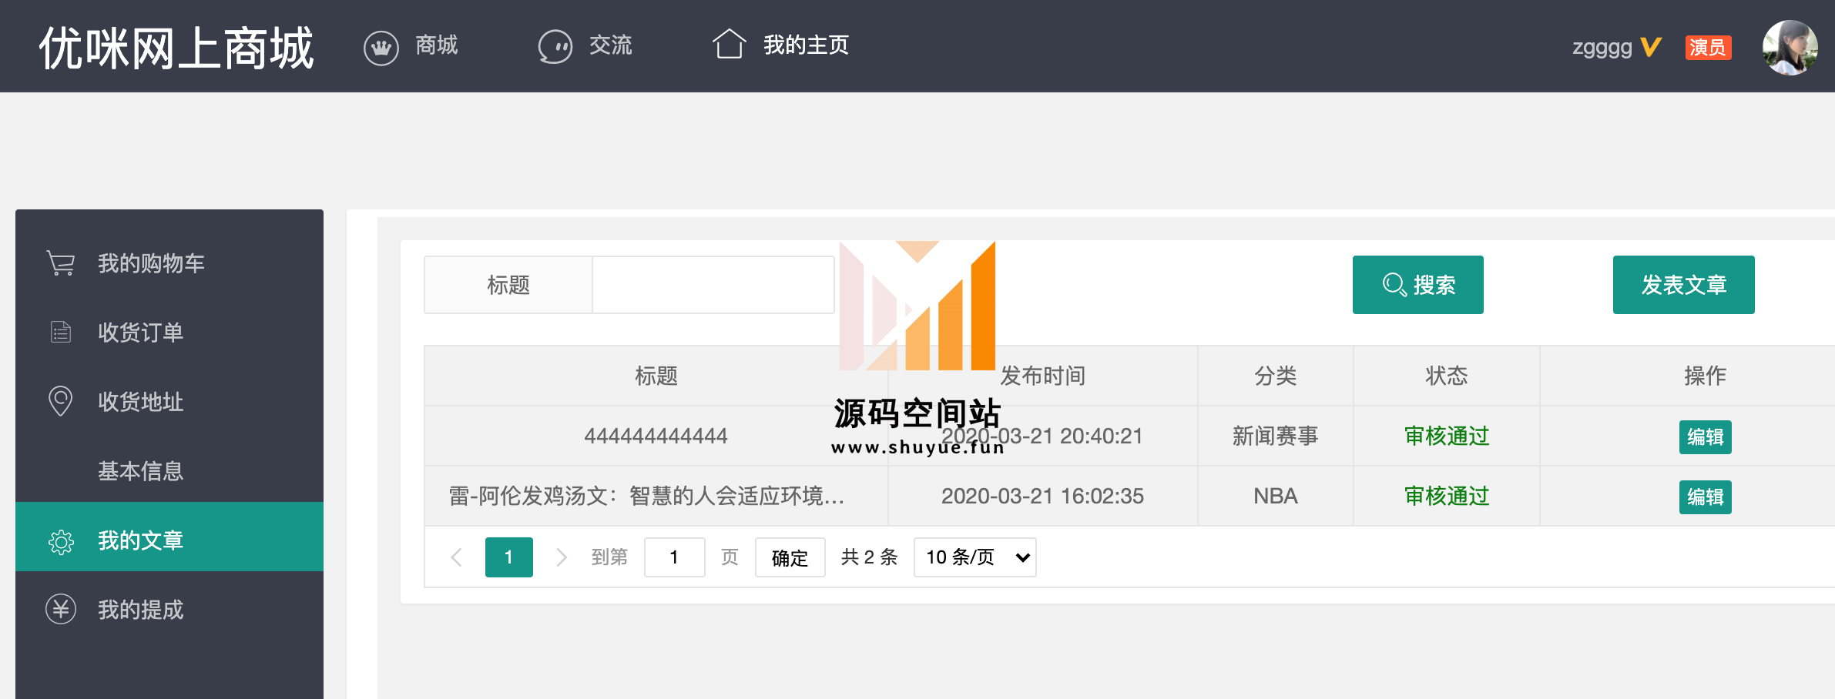Image resolution: width=1835 pixels, height=699 pixels.
Task: Click the article title 444444444444
Action: tap(656, 436)
